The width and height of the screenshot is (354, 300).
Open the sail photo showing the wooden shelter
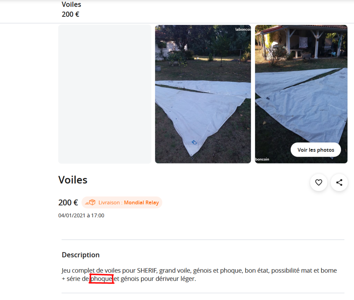301,94
